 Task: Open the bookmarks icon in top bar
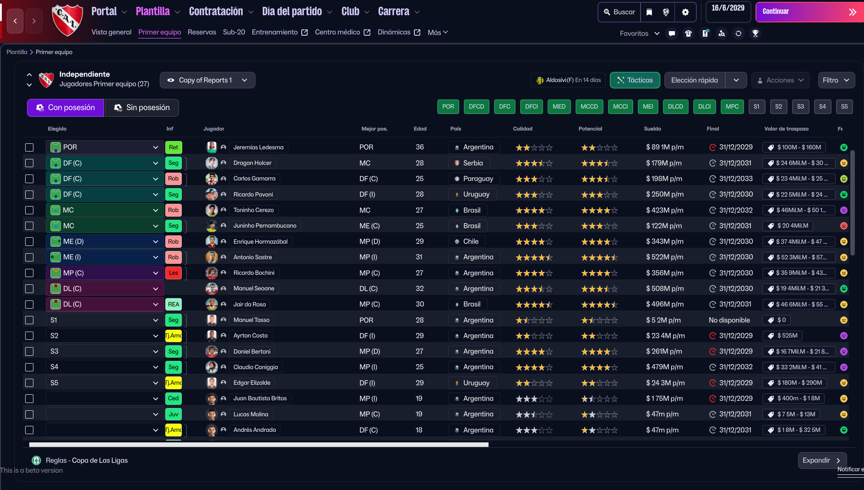coord(649,12)
